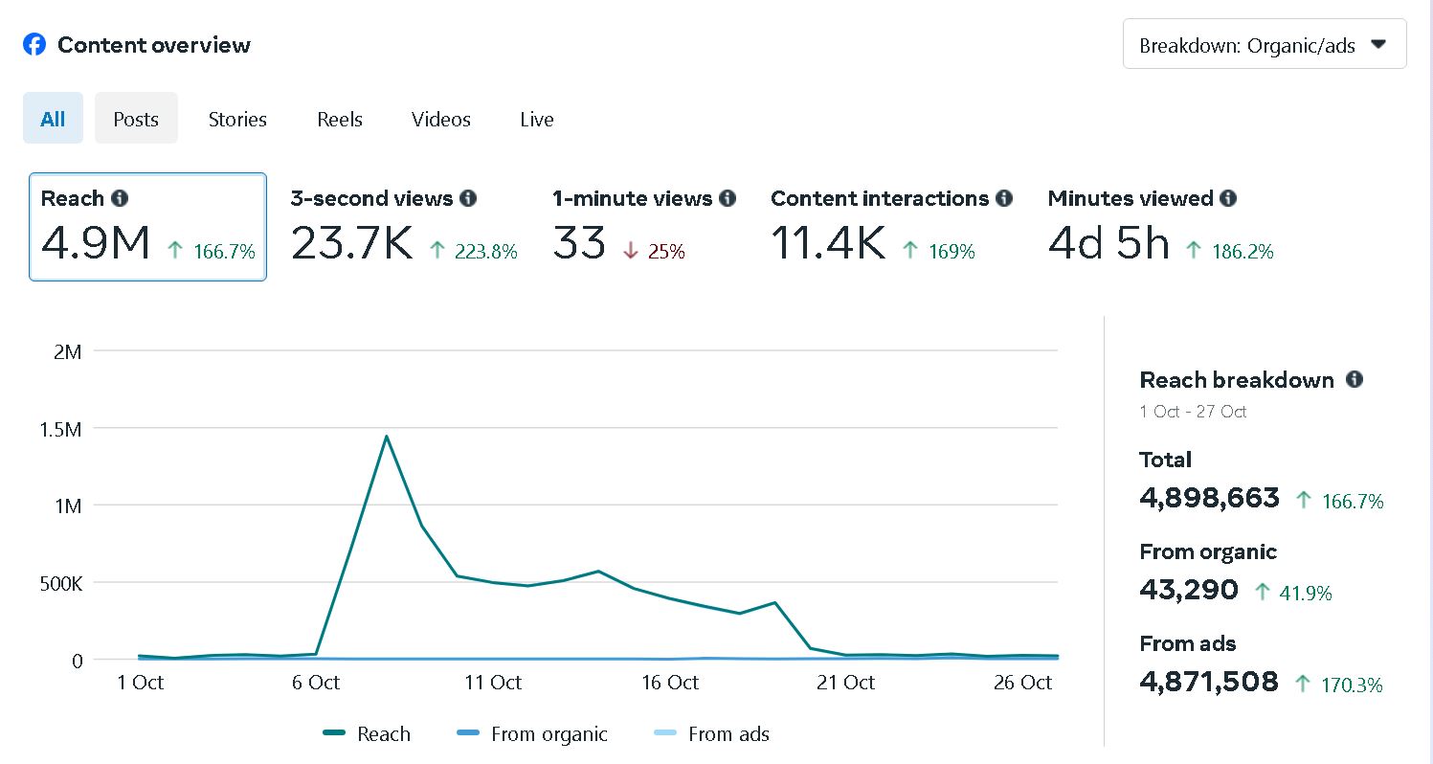Open the Videos tab

click(441, 119)
